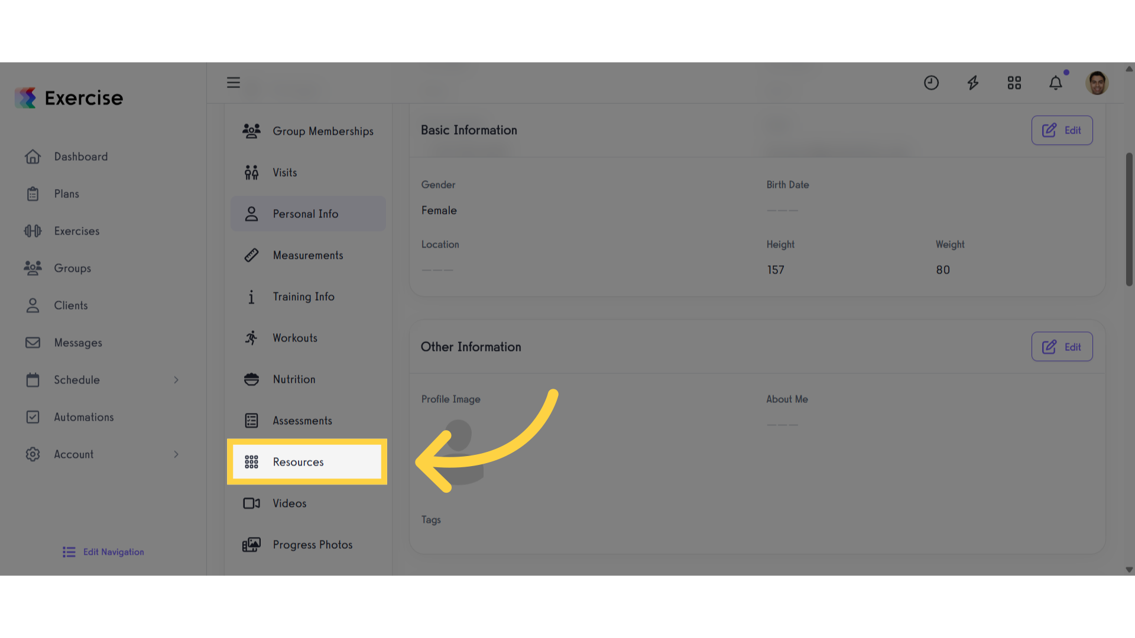1135x638 pixels.
Task: Open the Dashboard page
Action: [x=81, y=157]
